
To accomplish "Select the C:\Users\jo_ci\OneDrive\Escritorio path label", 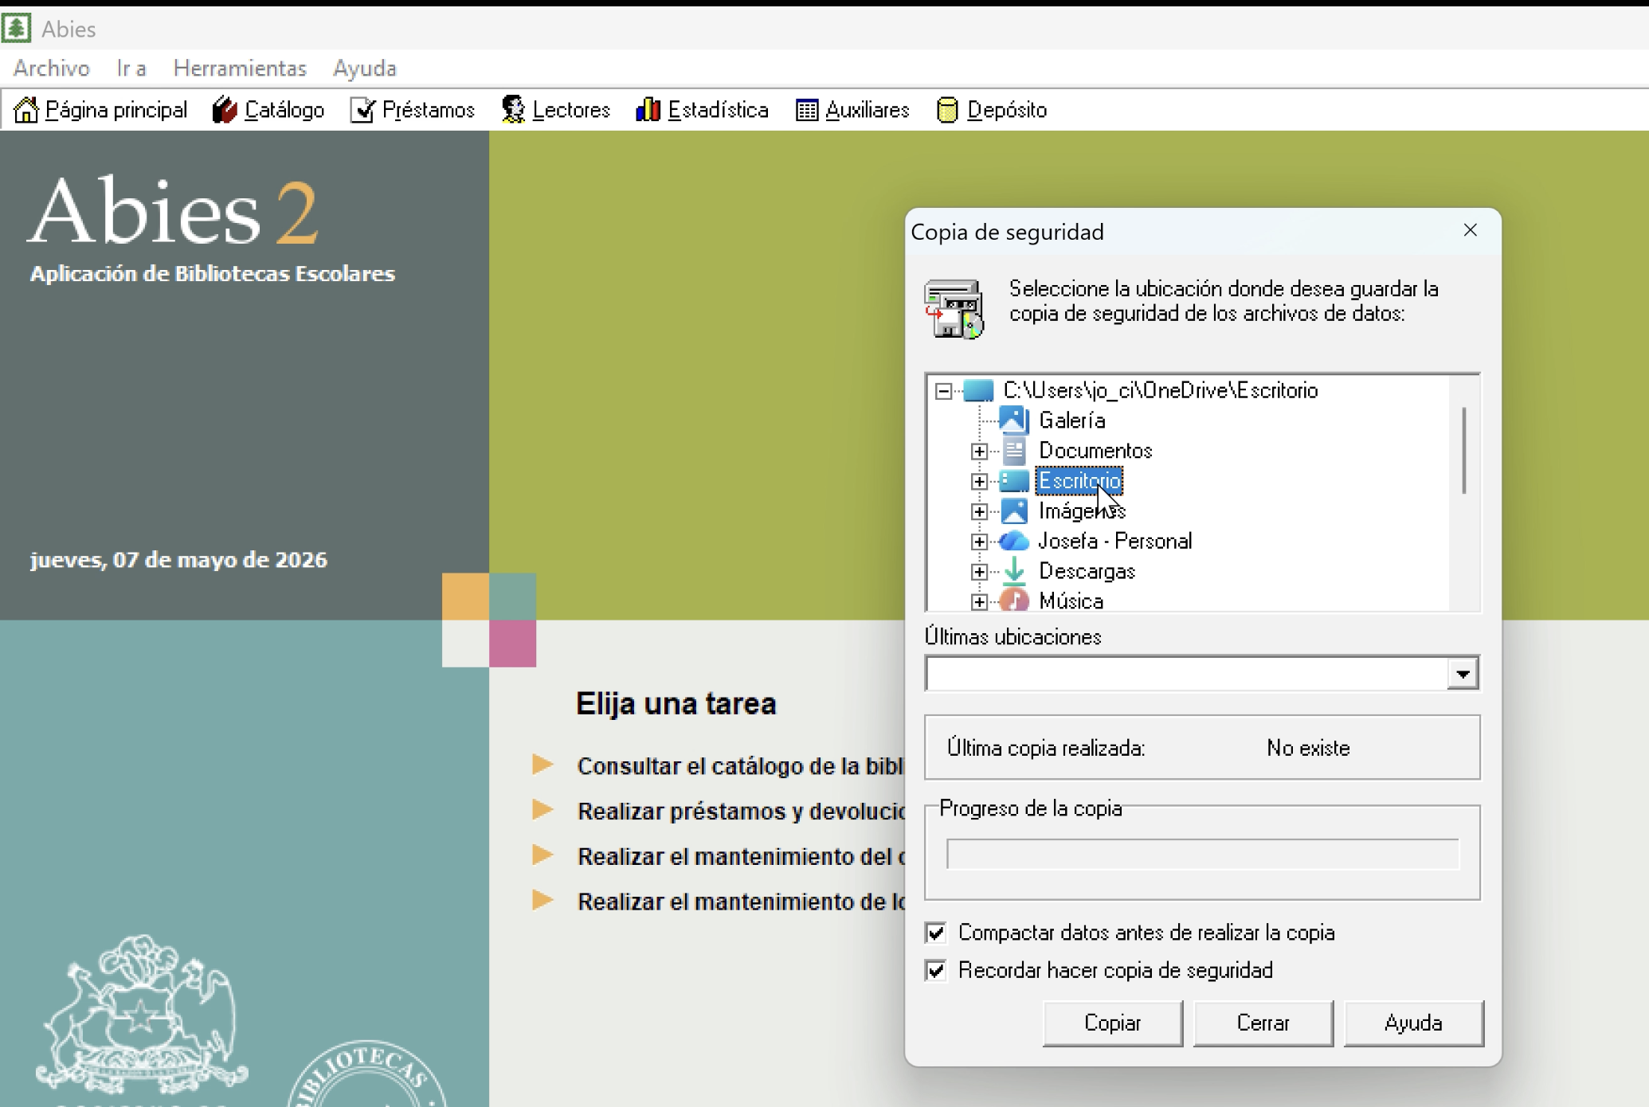I will point(1161,390).
